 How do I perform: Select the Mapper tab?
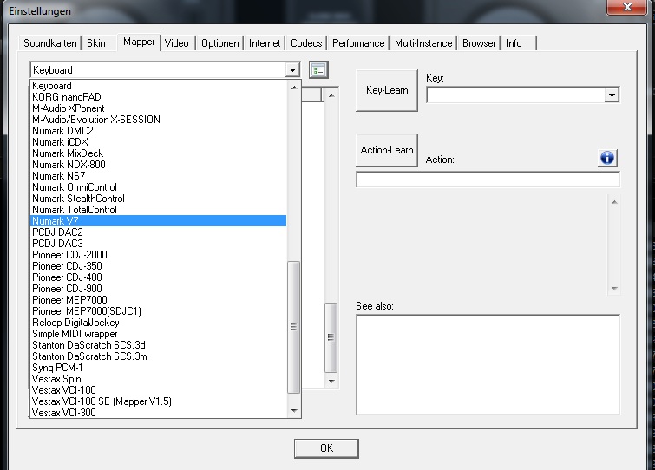pyautogui.click(x=139, y=42)
